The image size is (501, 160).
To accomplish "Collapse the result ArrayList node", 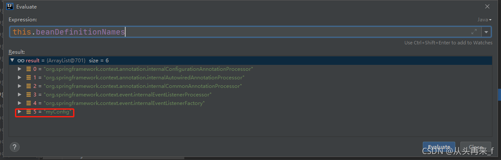I will [12, 60].
